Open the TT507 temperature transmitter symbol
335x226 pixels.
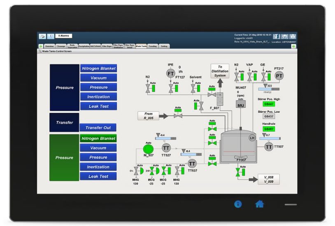269,147
